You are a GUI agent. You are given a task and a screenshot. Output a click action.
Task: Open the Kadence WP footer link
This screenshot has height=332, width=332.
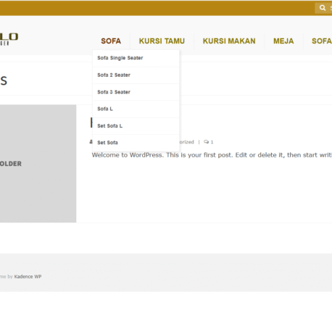coord(28,277)
